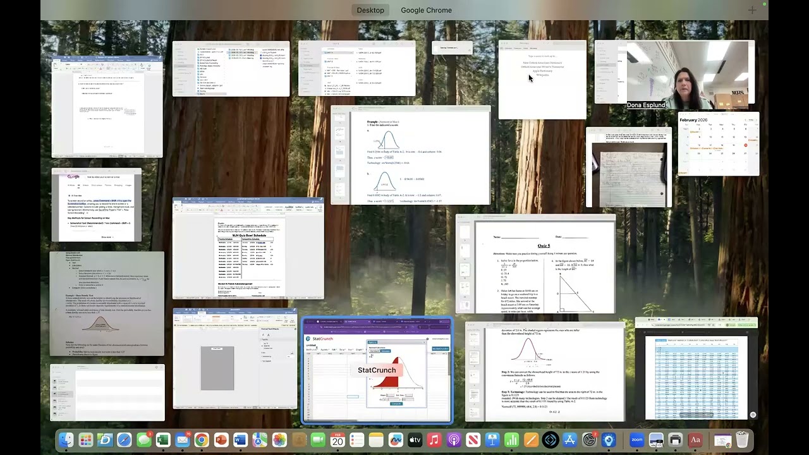Select the PDF window with the Example bell curves
Viewport: 809px width, 455px height.
pos(410,156)
